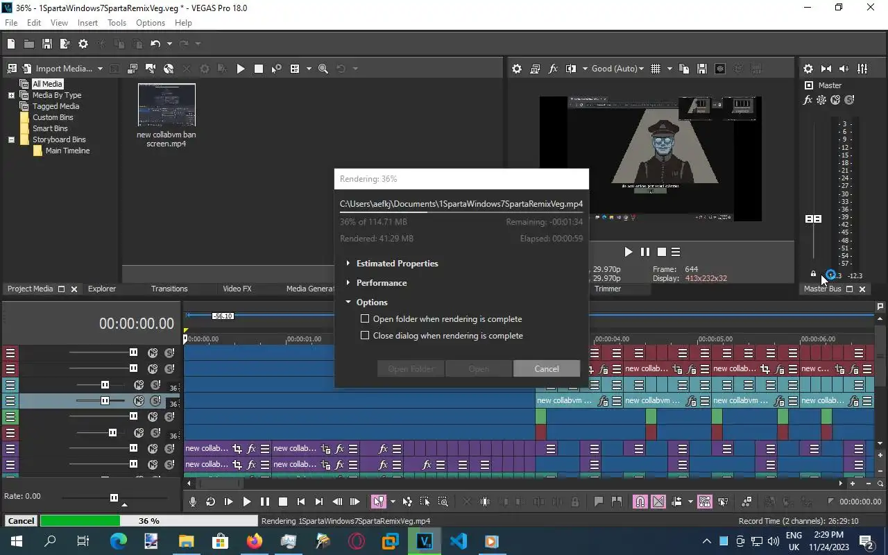Click the record microphone button in transport
Viewport: 888px width, 555px height.
(193, 502)
